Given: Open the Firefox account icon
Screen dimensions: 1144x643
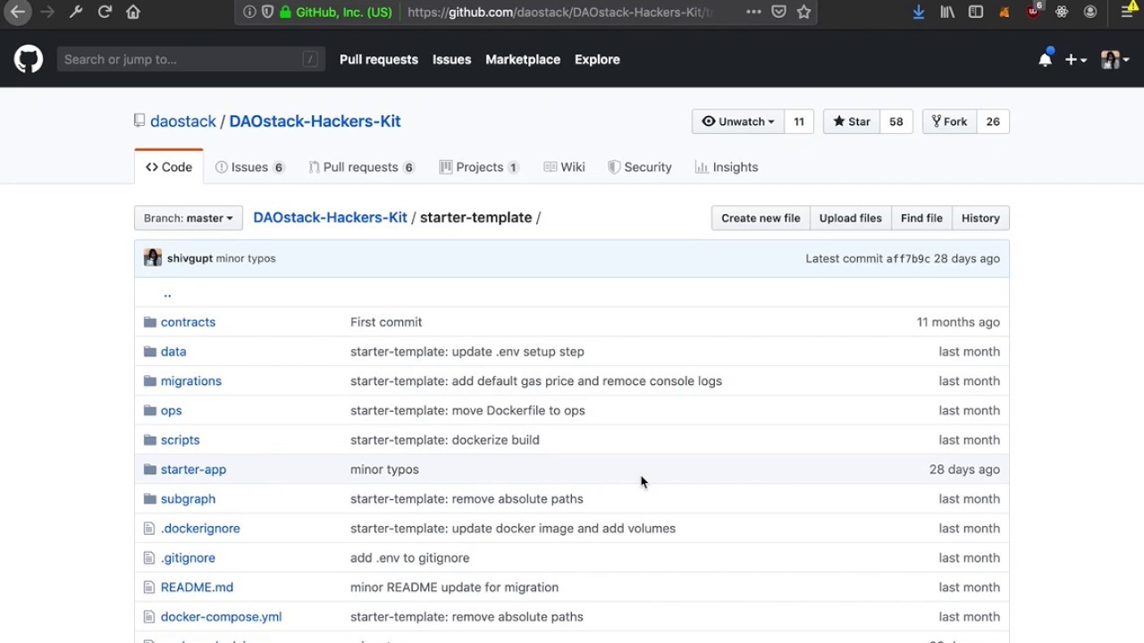Looking at the screenshot, I should point(1090,12).
